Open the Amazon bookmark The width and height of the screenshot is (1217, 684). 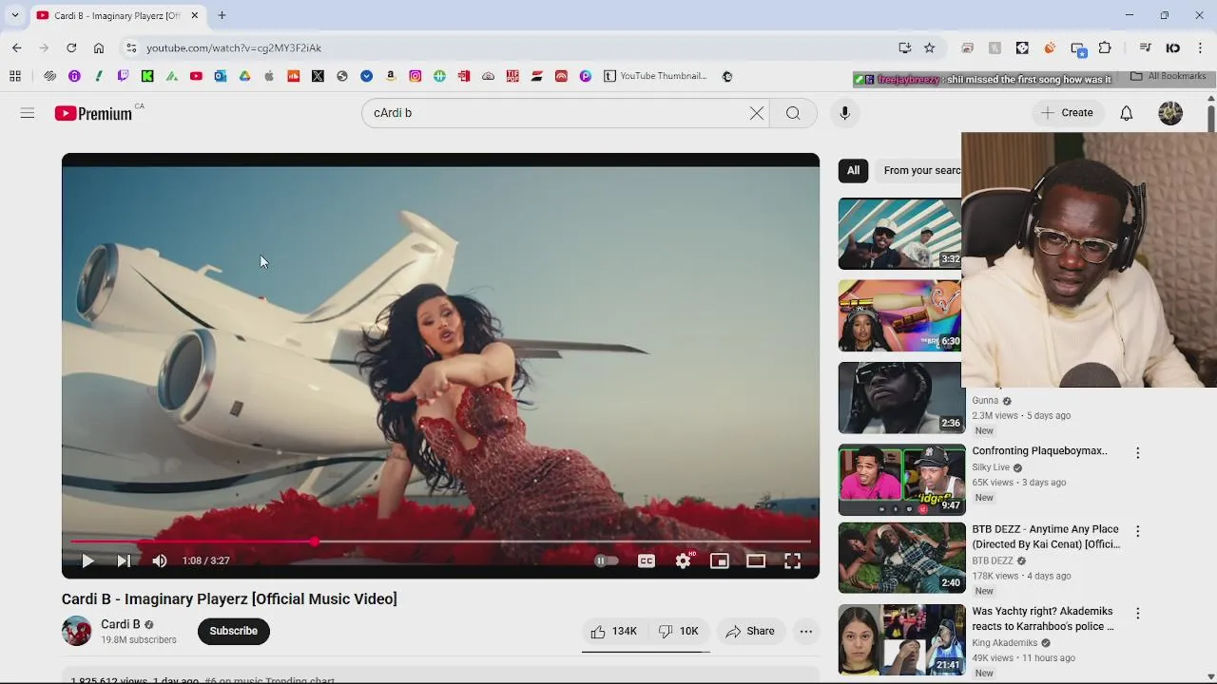[391, 76]
